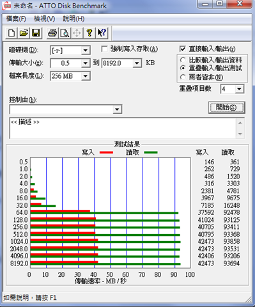Minimize the ATTO Disk Benchmark window
This screenshot has height=307, width=255.
point(205,4)
